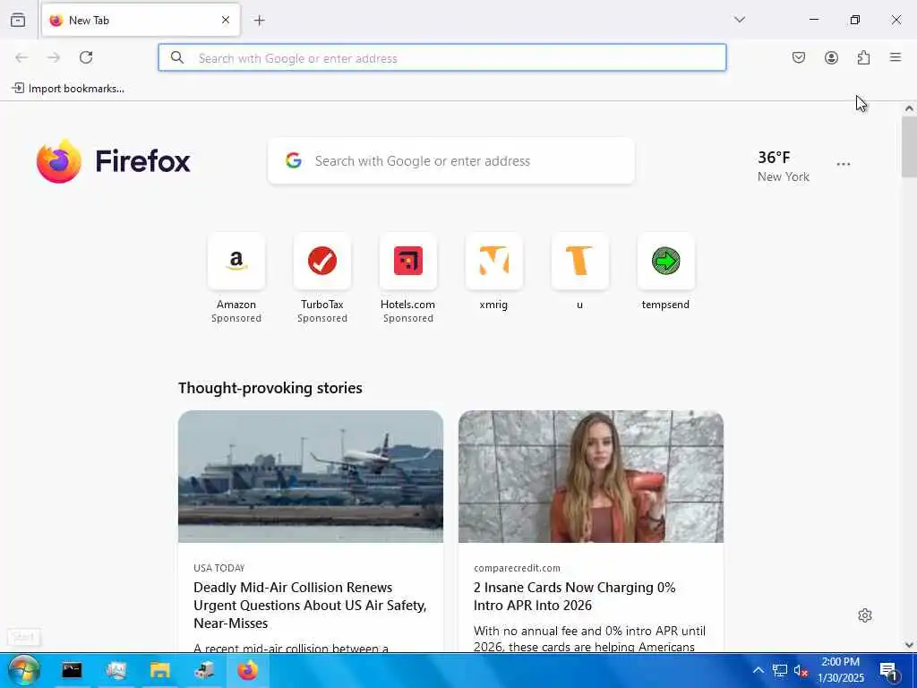Click Import bookmarks link
This screenshot has width=917, height=688.
point(68,89)
